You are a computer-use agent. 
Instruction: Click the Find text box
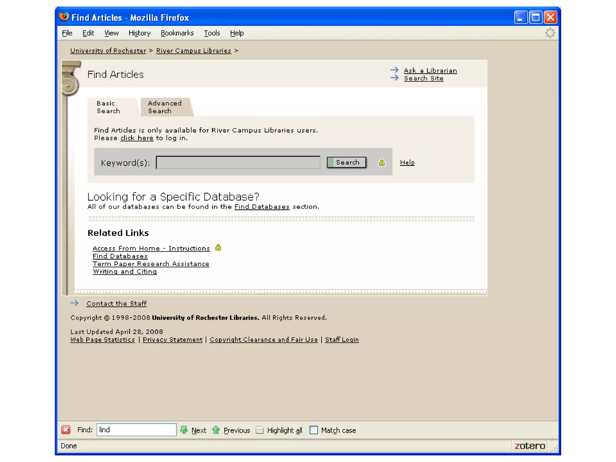pos(136,430)
